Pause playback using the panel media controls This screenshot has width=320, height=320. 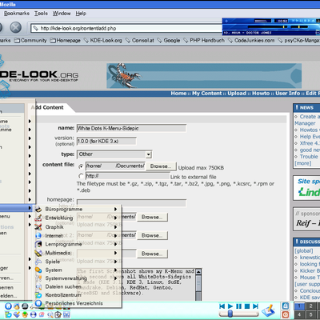tap(238, 306)
